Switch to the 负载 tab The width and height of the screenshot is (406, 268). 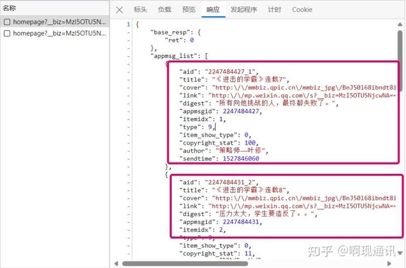(165, 10)
